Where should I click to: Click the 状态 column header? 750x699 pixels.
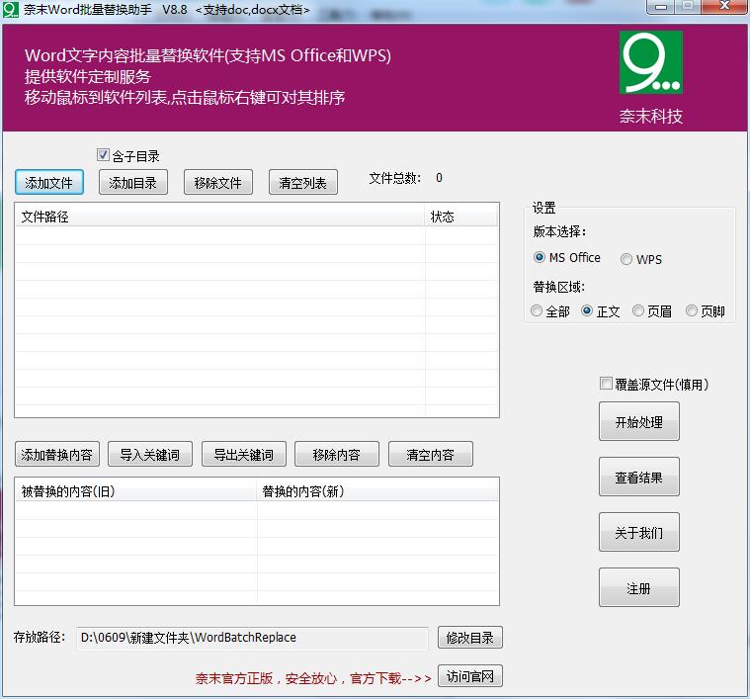461,217
